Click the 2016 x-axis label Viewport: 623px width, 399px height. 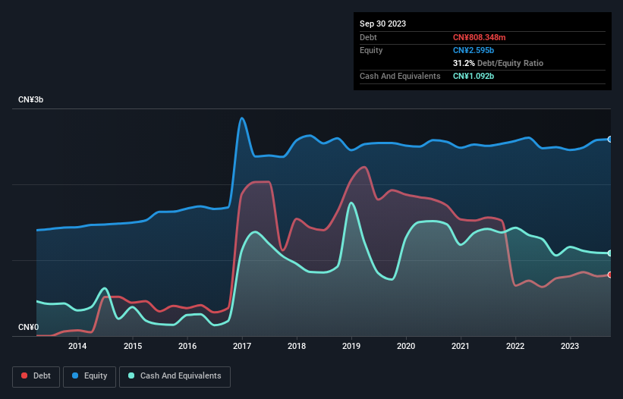click(187, 346)
